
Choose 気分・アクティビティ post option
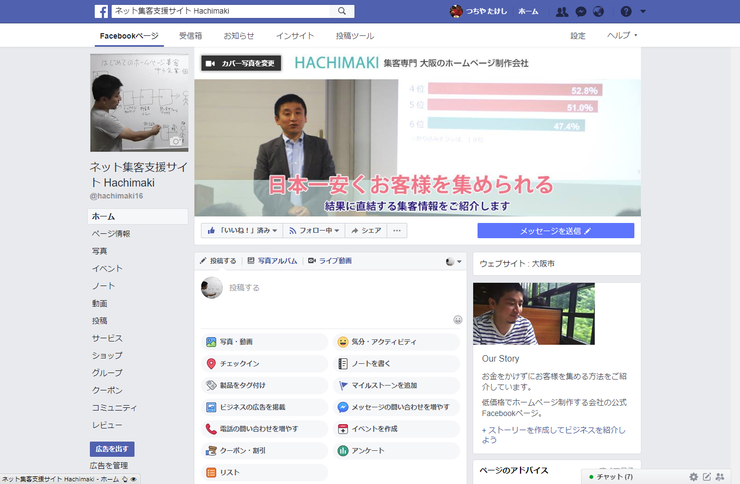coord(396,342)
